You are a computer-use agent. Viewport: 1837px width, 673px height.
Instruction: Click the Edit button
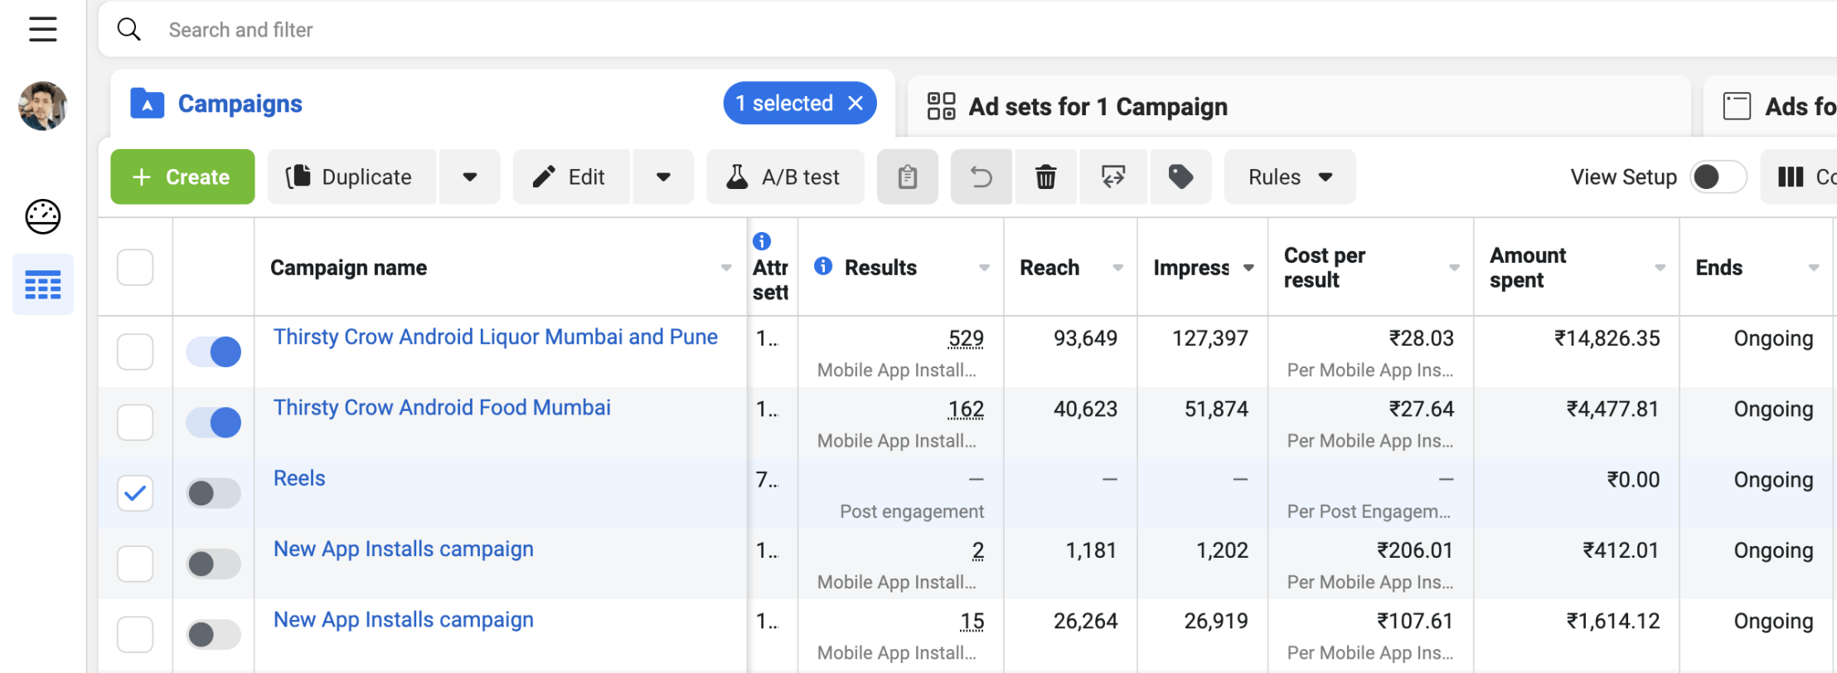[x=571, y=177]
